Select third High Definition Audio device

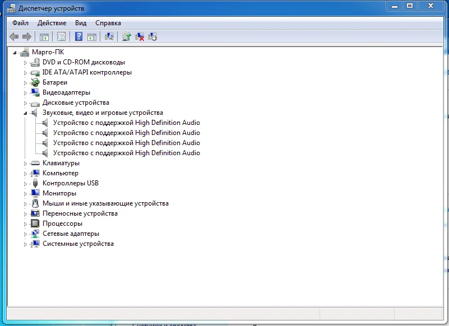127,143
